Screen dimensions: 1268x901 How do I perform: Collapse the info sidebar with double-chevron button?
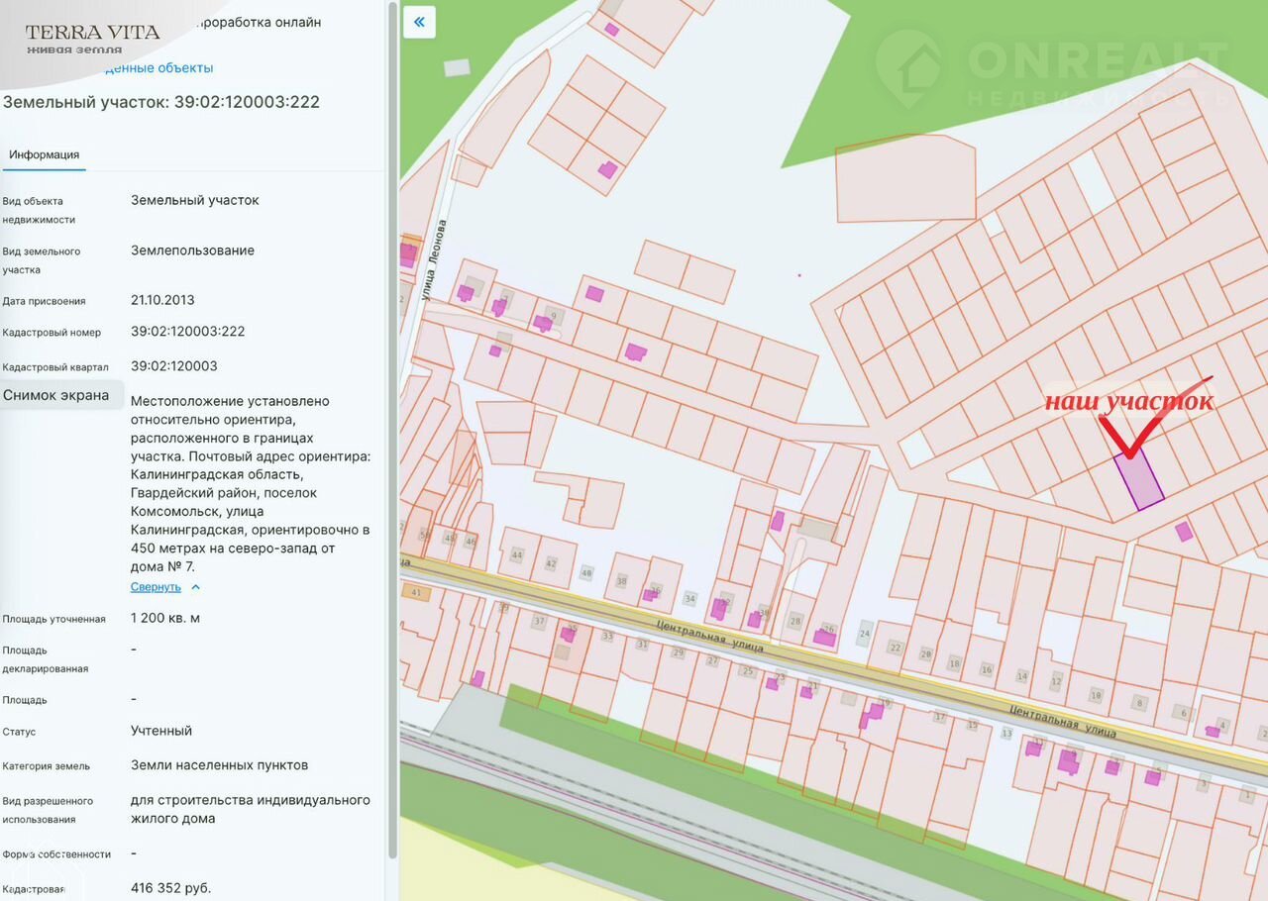(419, 22)
